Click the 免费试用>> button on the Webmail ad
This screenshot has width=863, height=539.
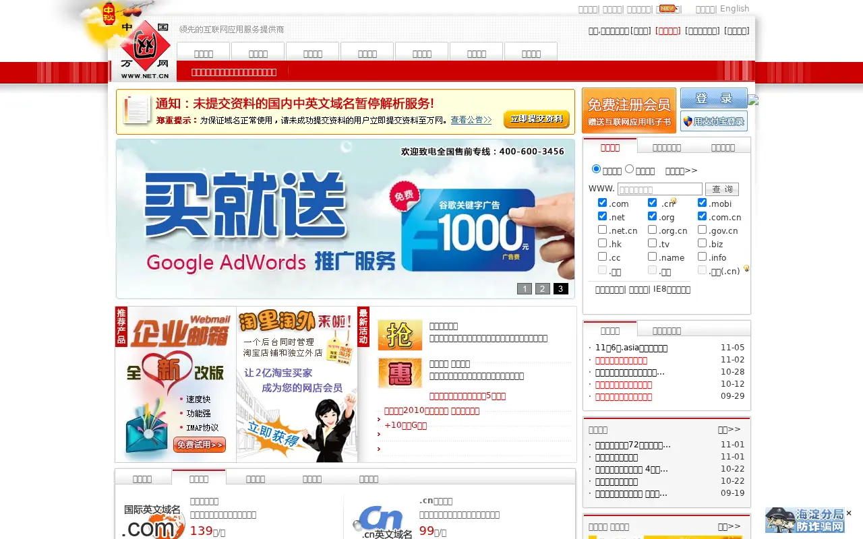(200, 445)
